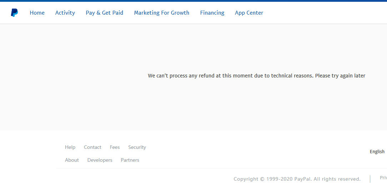
Task: Click the PayPal copyright notice text
Action: (297, 179)
